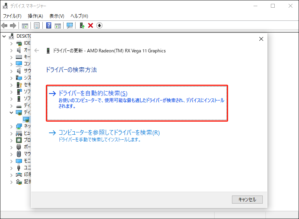Open the ヘルプ(H) menu
This screenshot has width=299, height=219.
pos(79,16)
